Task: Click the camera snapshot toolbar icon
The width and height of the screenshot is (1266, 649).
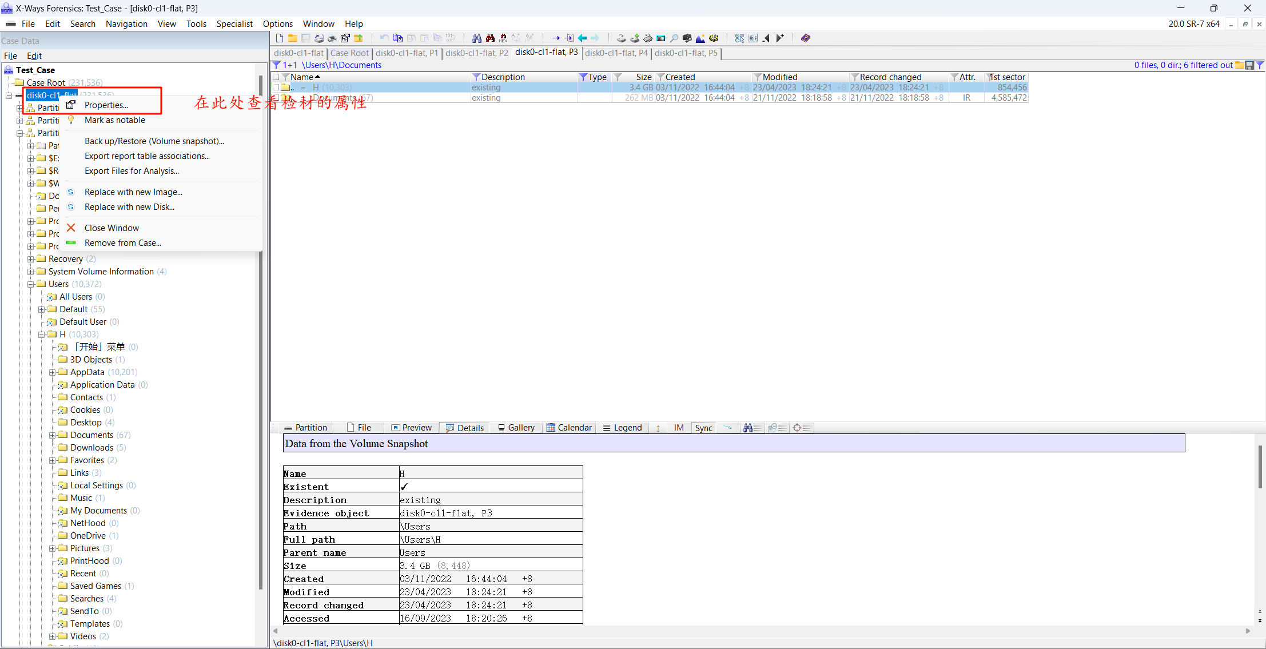Action: (x=687, y=38)
